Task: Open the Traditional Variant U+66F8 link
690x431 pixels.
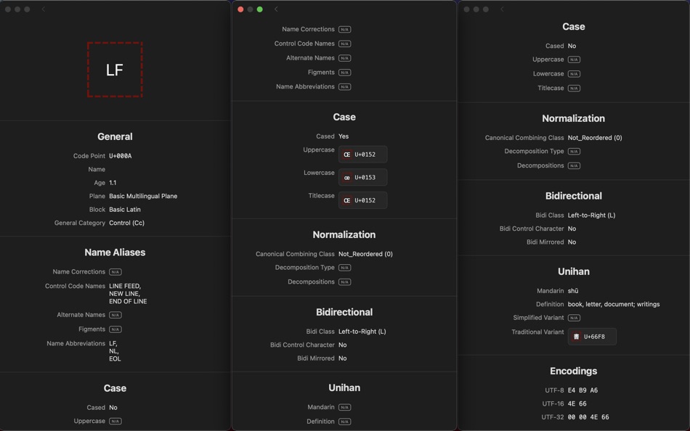Action: 592,337
